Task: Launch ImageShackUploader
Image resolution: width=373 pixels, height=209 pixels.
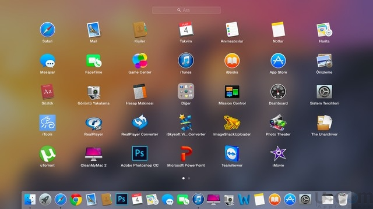Action: [232, 122]
